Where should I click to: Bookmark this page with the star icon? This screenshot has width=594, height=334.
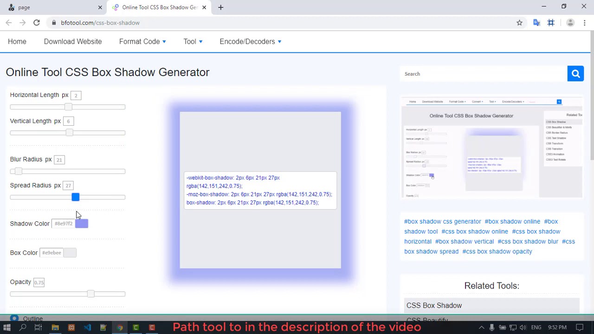pos(520,23)
